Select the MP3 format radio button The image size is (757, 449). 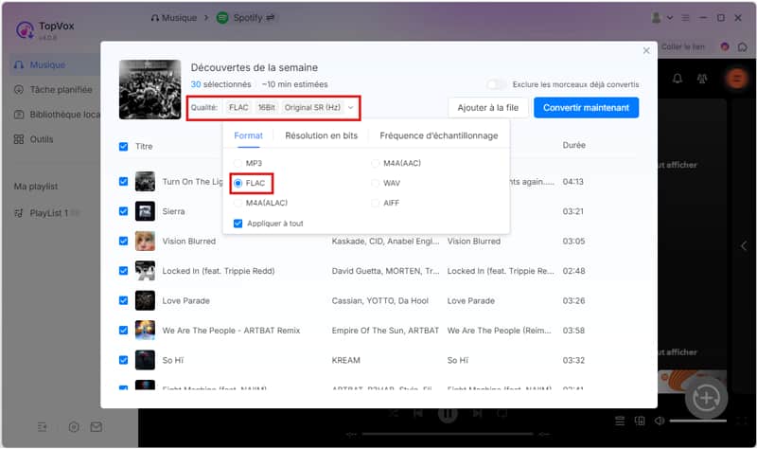click(x=238, y=163)
